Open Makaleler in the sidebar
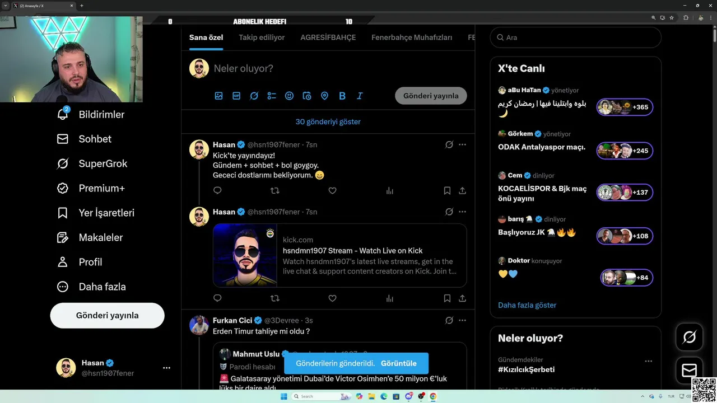The width and height of the screenshot is (717, 403). pyautogui.click(x=90, y=237)
